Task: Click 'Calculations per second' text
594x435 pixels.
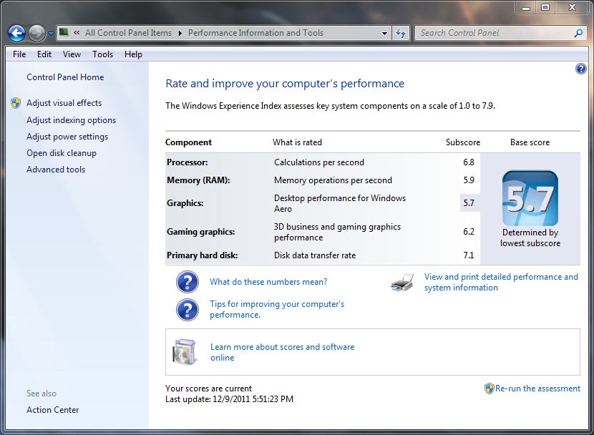Action: coord(319,162)
